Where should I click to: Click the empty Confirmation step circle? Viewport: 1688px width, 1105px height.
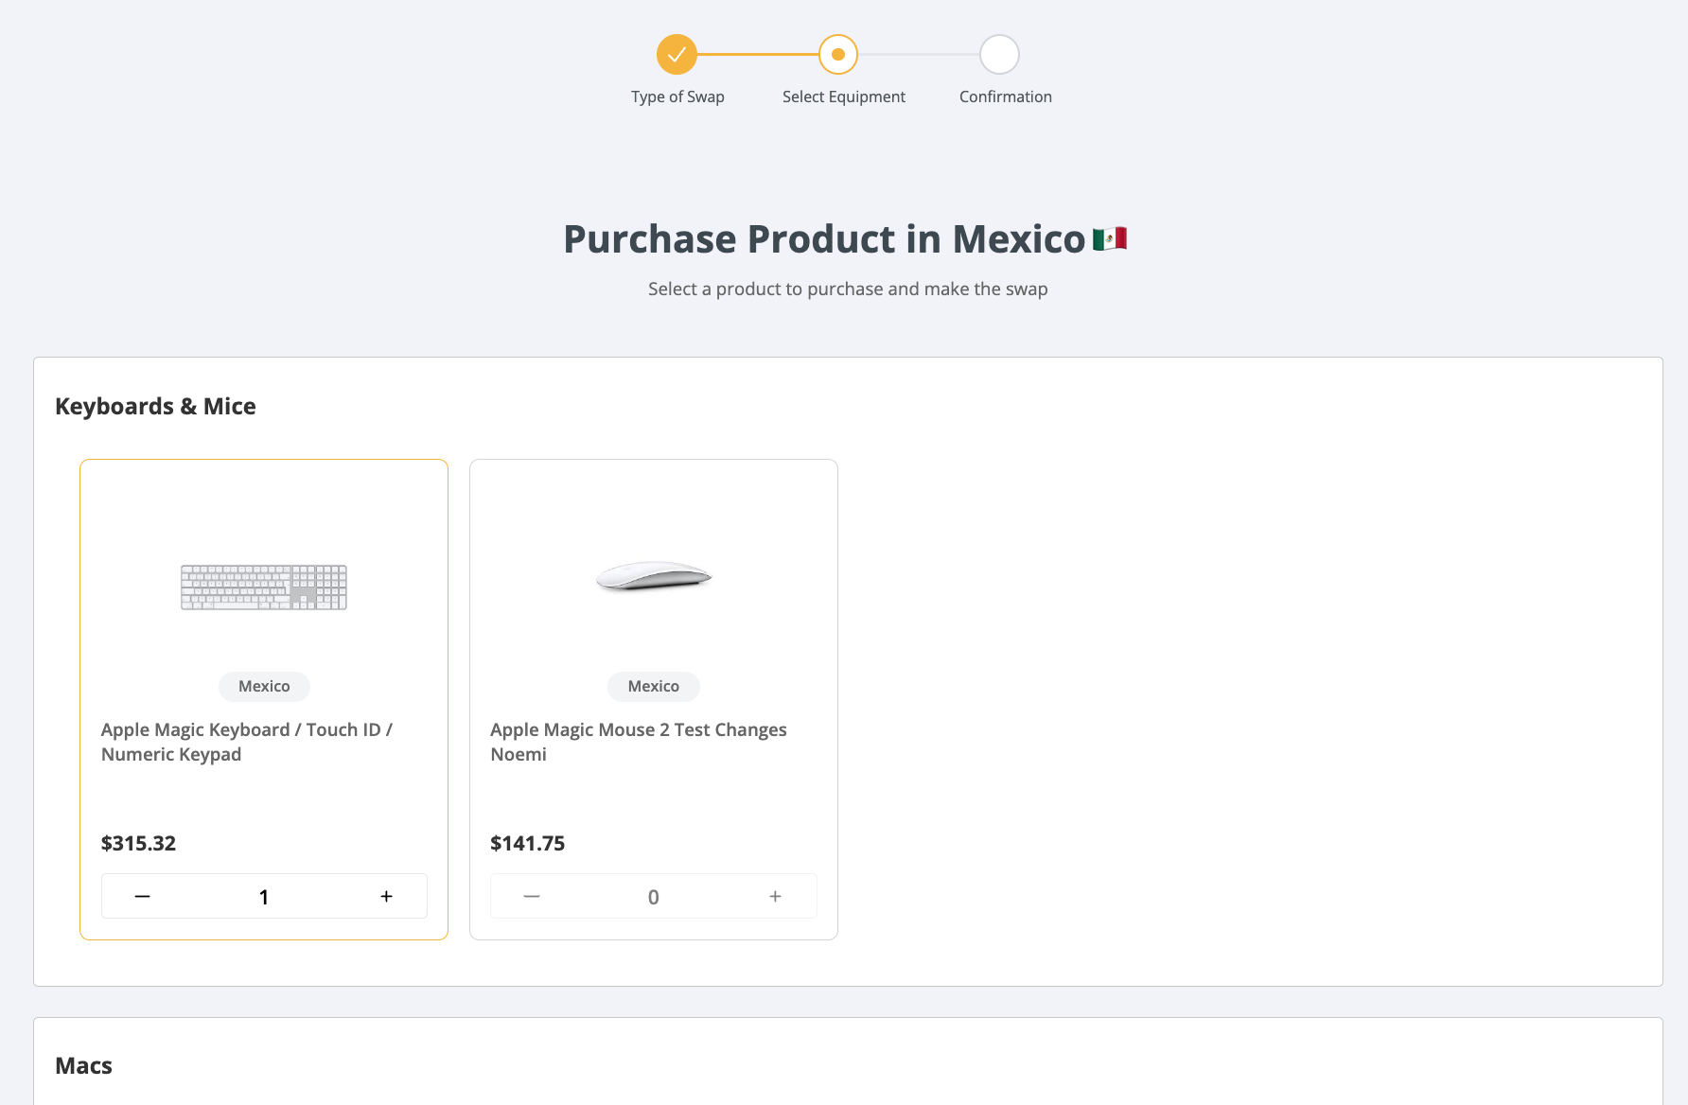pyautogui.click(x=999, y=55)
